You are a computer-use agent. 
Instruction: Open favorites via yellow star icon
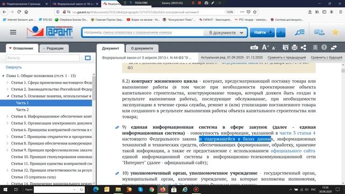click(x=335, y=32)
